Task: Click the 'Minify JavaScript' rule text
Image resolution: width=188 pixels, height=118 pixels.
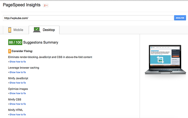Action: pyautogui.click(x=18, y=78)
